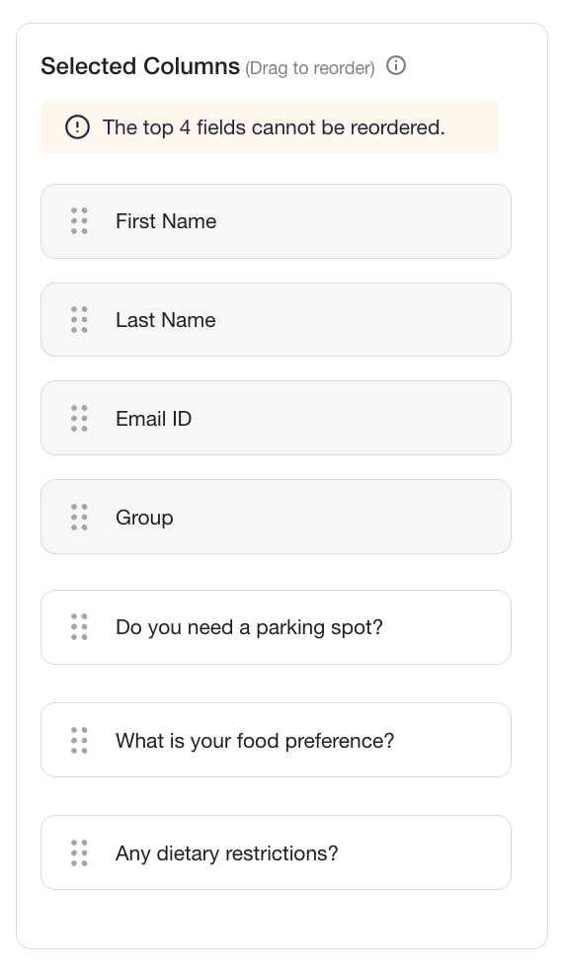Click the drag handle for First Name

(x=79, y=221)
